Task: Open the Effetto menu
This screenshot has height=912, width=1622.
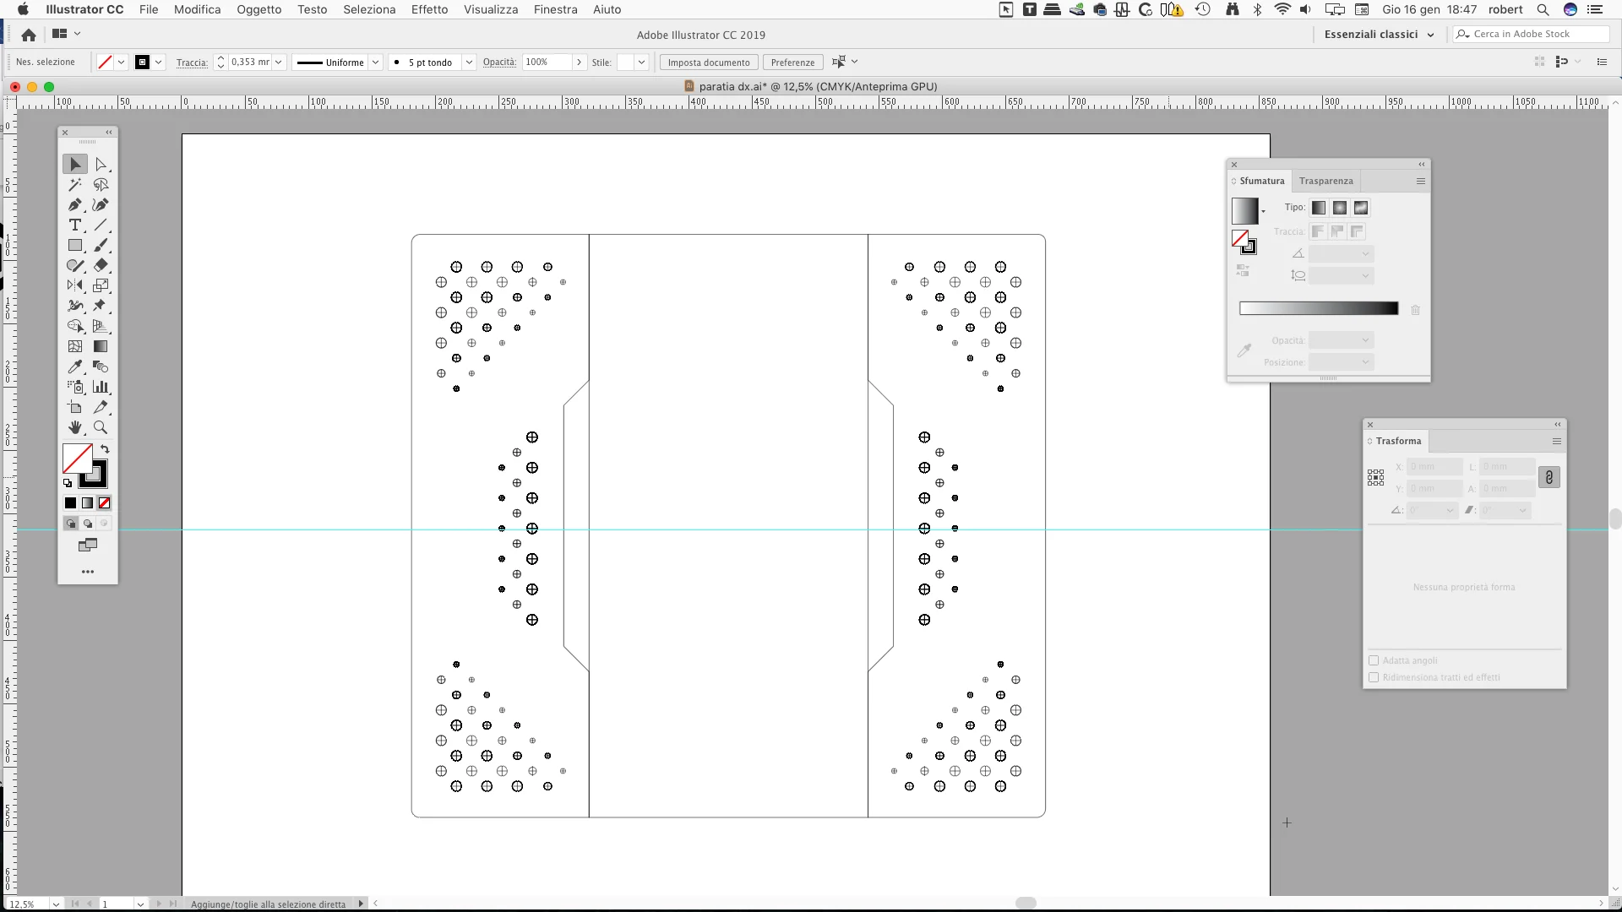Action: tap(429, 9)
